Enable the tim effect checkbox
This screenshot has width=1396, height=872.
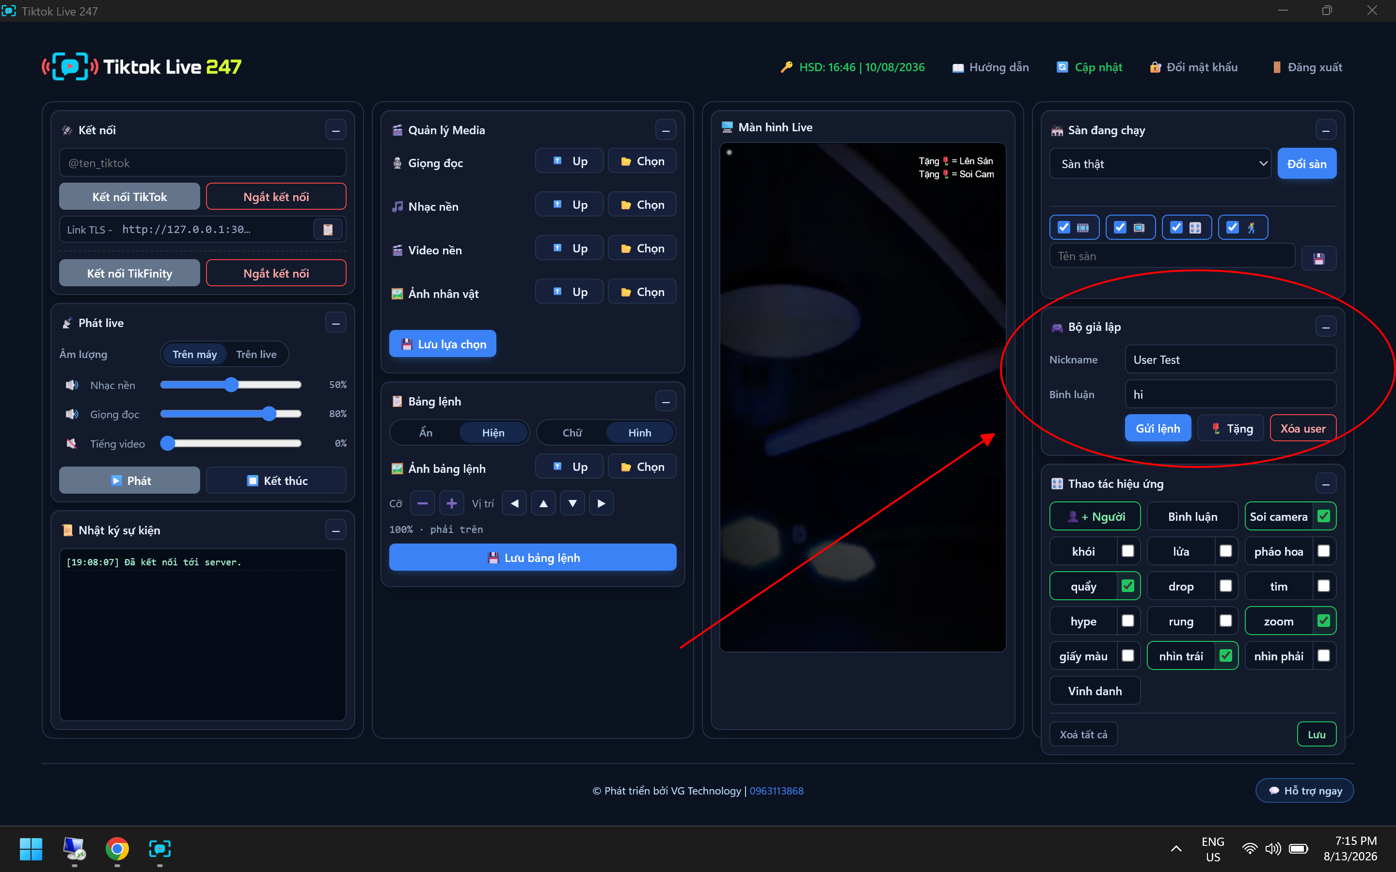click(x=1324, y=586)
